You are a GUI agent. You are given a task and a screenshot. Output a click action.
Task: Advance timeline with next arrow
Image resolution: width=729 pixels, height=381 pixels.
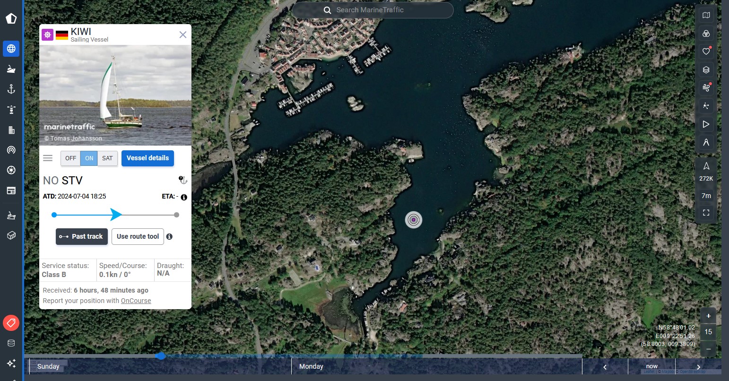[698, 367]
